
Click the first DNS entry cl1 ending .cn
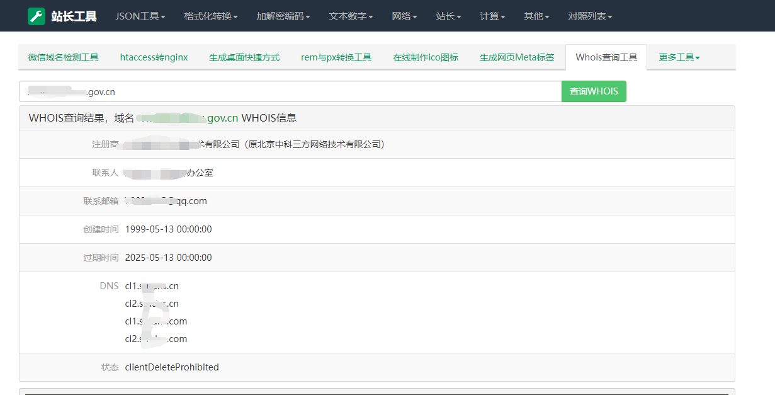point(152,286)
